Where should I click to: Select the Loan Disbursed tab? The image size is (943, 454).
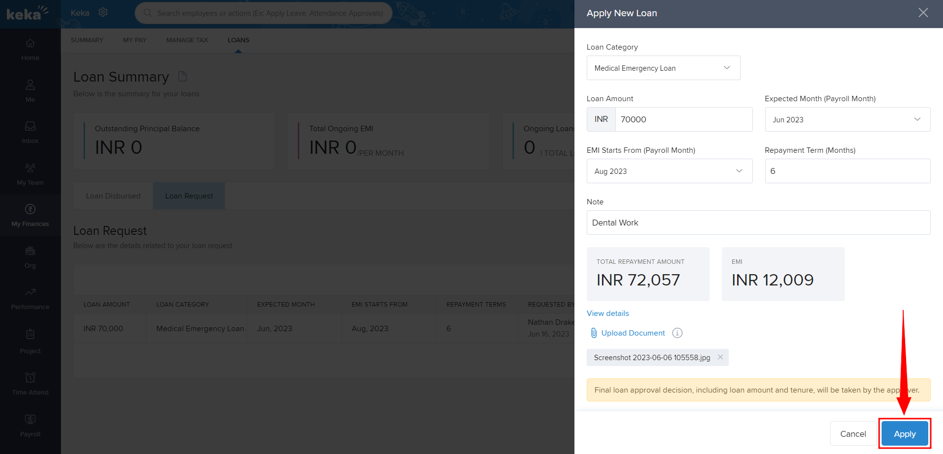113,196
